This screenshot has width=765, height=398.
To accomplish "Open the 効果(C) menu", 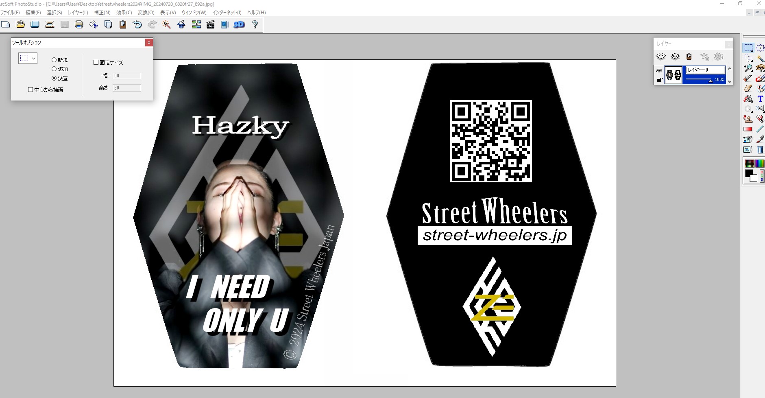I will coord(124,13).
